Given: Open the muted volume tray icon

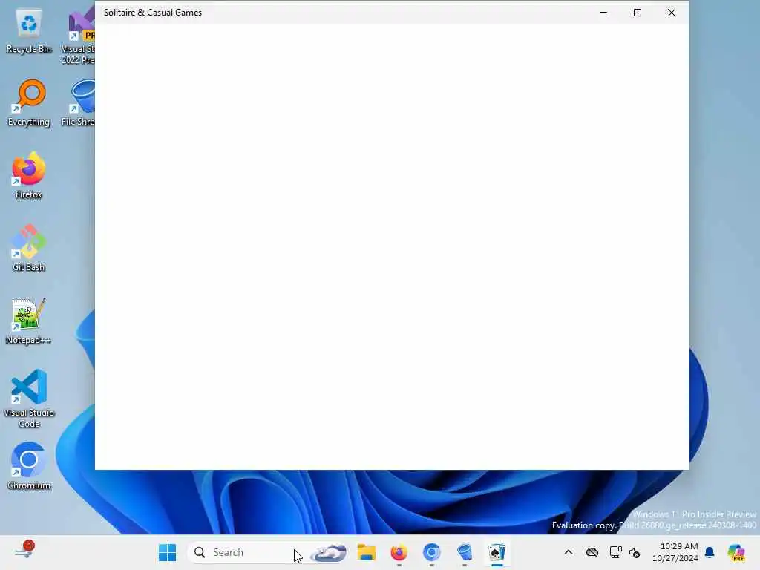Looking at the screenshot, I should click(x=635, y=552).
